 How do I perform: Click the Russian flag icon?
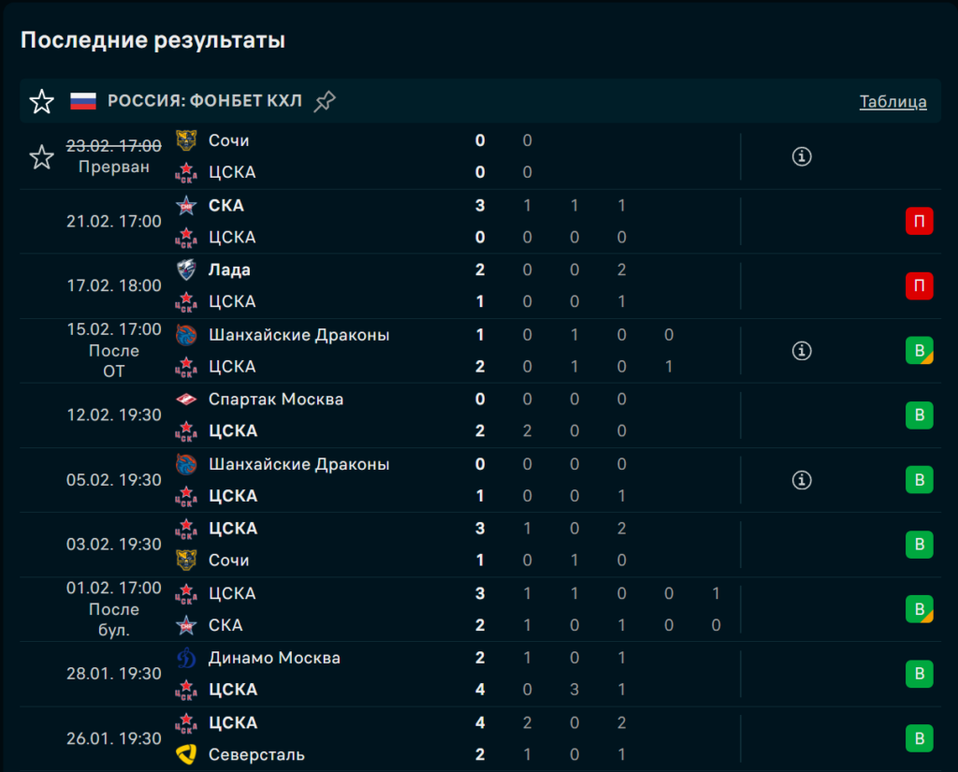83,101
